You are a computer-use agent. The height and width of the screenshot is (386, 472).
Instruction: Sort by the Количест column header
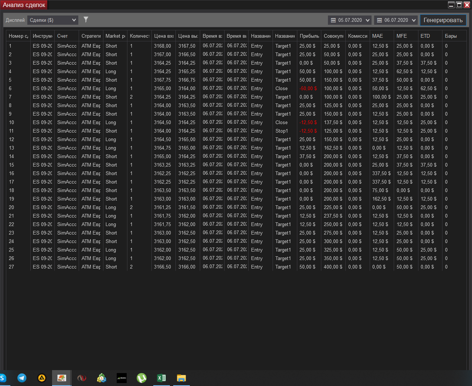[139, 36]
